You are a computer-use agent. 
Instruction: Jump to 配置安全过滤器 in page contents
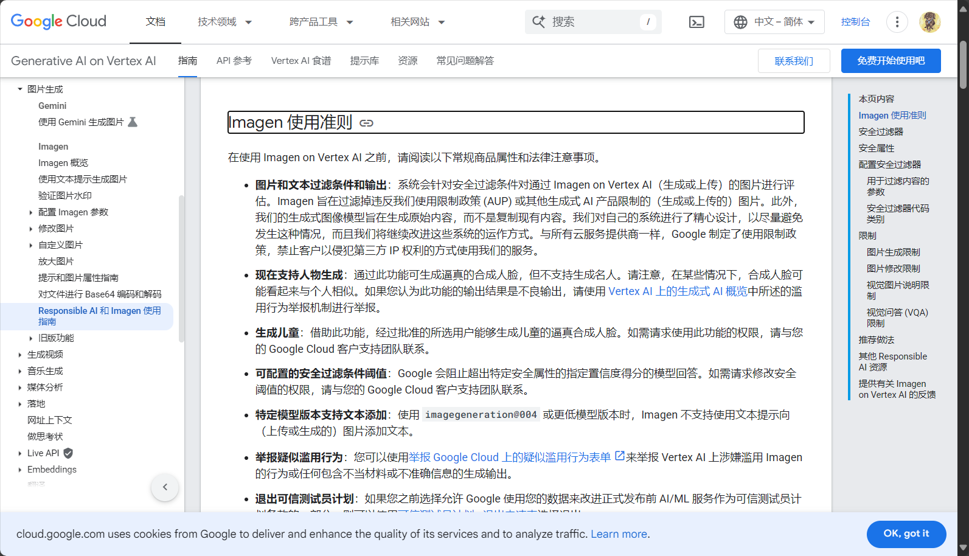coord(890,164)
